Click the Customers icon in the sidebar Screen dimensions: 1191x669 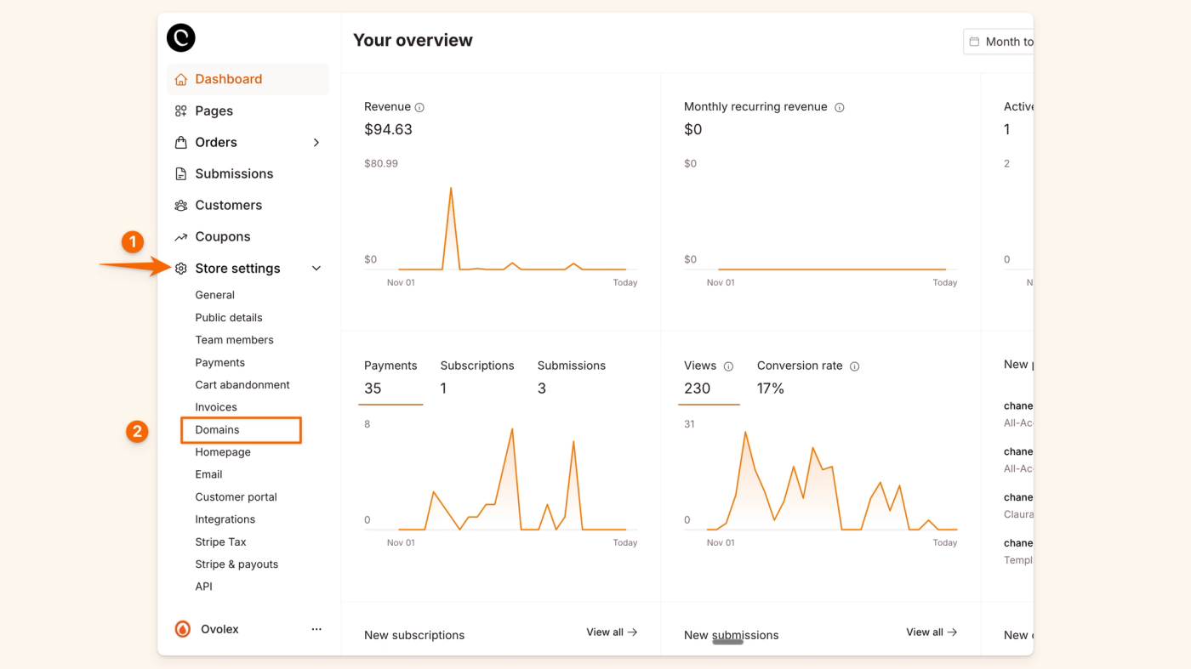(180, 205)
